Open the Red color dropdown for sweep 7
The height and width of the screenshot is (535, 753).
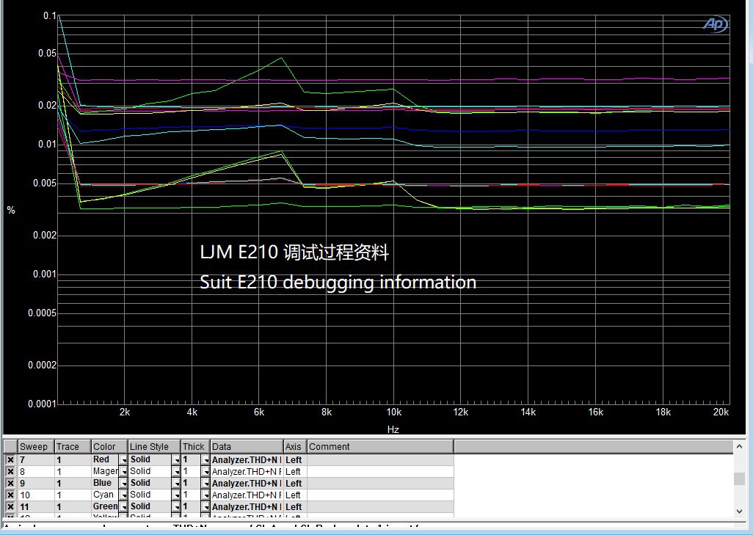pyautogui.click(x=123, y=460)
